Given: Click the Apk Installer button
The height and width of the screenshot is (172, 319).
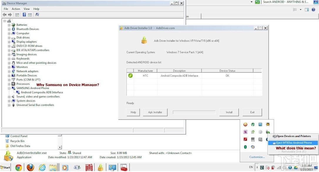Looking at the screenshot, I should pos(155,112).
